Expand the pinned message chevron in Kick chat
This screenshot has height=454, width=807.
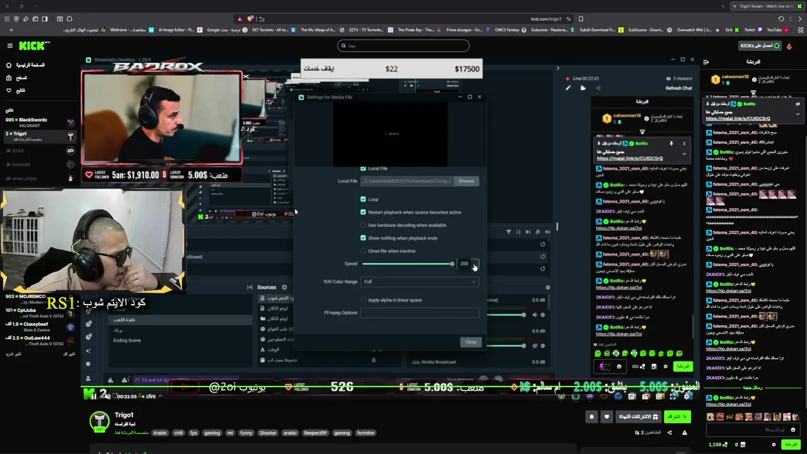point(798,114)
